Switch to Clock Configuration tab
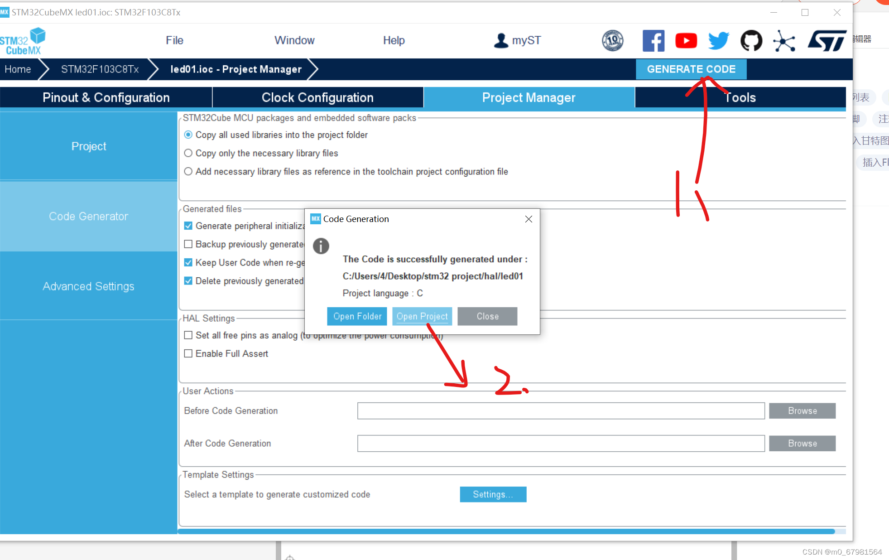Screen dimensions: 889x560 coord(317,97)
